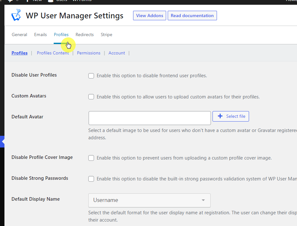
Task: Open the Stripe settings tab
Action: (x=106, y=35)
